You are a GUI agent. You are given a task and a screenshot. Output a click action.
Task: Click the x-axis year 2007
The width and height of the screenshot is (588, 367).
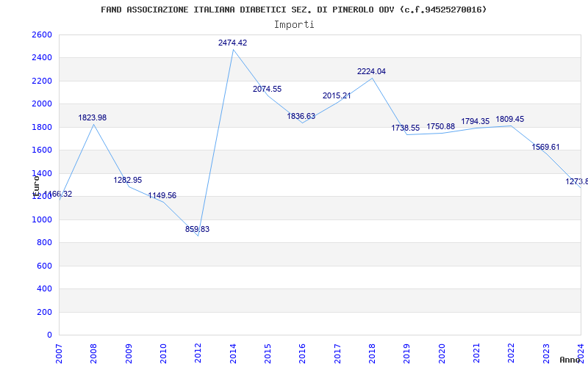pos(59,354)
